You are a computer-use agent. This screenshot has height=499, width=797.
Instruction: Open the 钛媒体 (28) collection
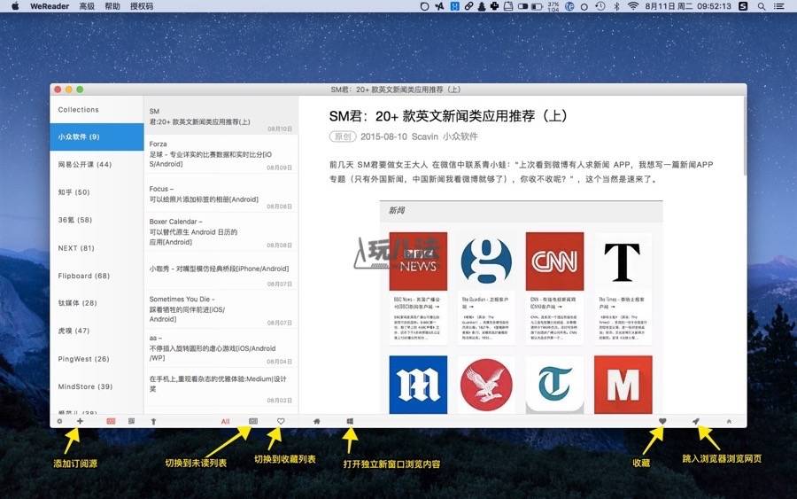point(97,303)
